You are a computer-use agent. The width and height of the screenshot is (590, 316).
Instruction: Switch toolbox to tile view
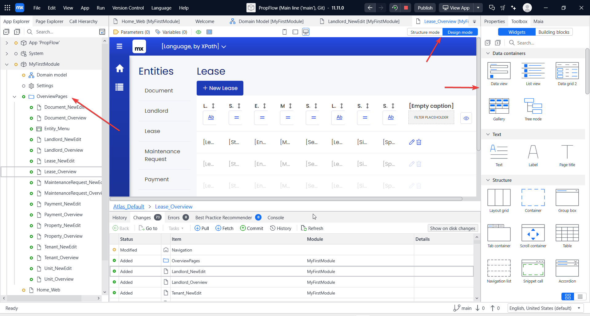point(568,297)
